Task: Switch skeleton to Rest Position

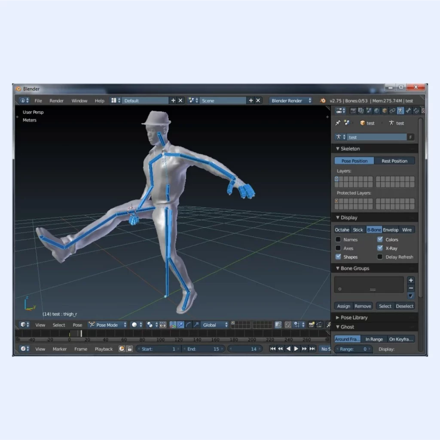Action: point(394,161)
